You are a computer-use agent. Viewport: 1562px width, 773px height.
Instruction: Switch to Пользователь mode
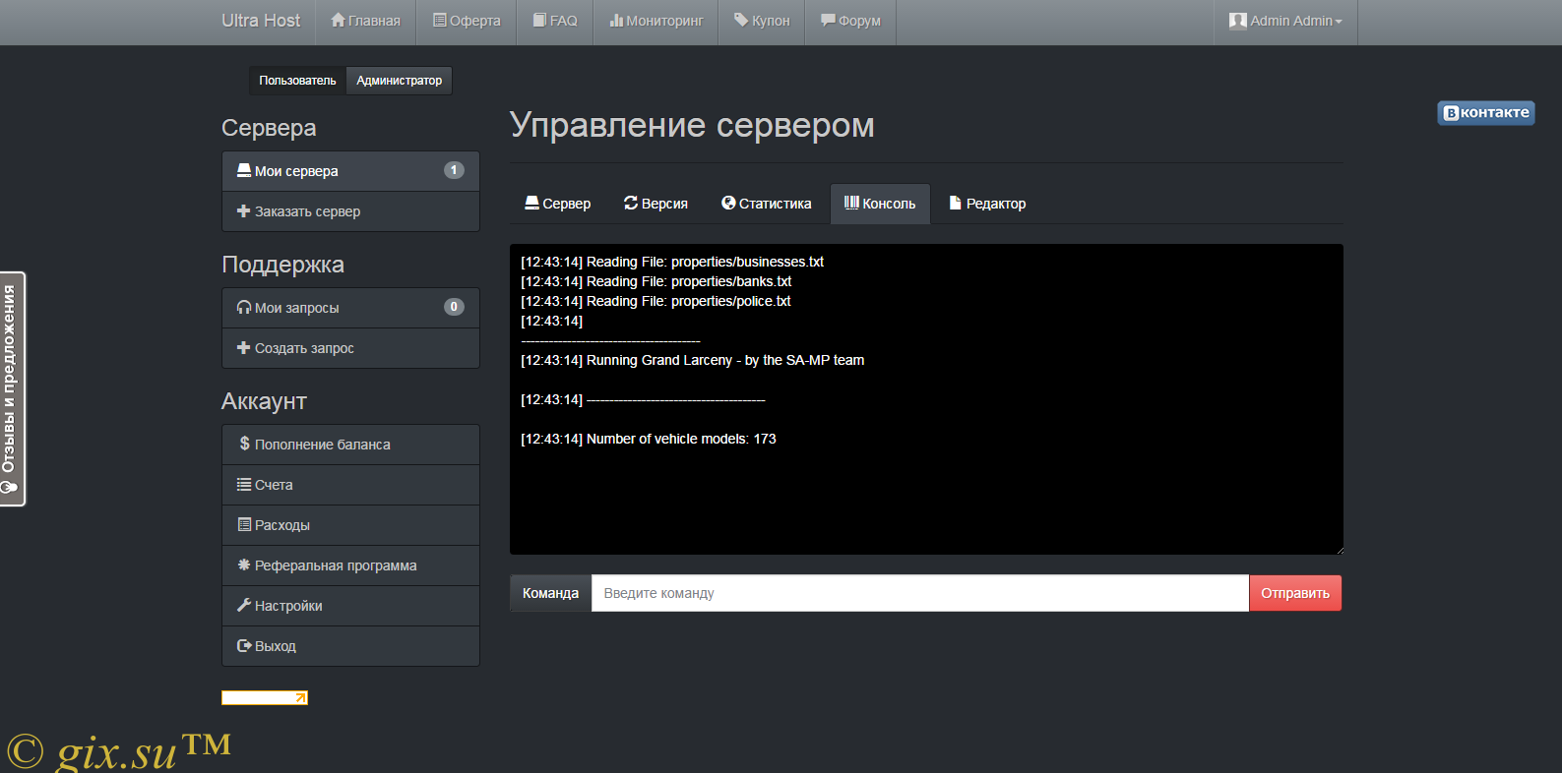pyautogui.click(x=297, y=81)
